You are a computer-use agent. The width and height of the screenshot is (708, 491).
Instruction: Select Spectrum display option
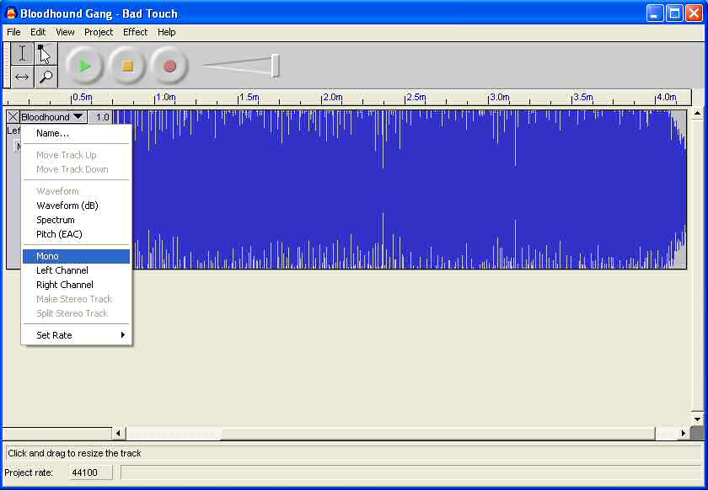click(x=77, y=220)
